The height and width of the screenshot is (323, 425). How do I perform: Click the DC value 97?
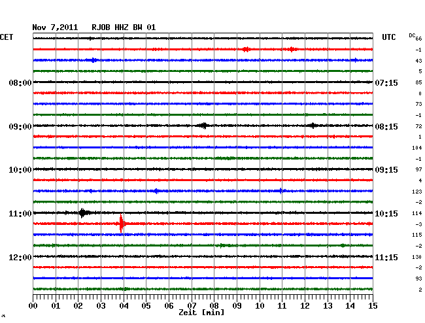click(418, 169)
